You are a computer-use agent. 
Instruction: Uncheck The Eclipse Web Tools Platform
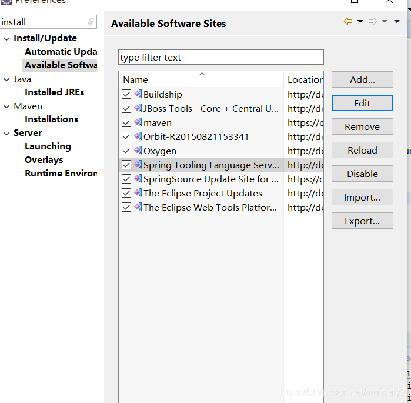[x=126, y=208]
